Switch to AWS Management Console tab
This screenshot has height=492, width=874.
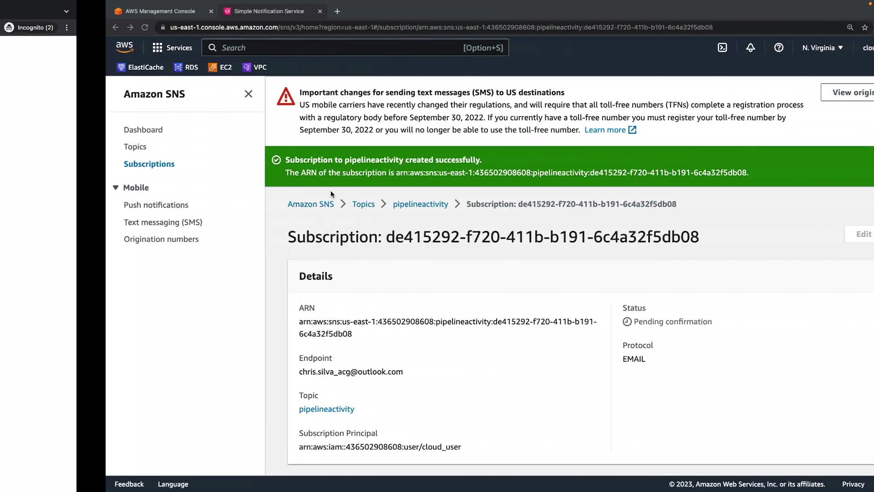tap(160, 11)
